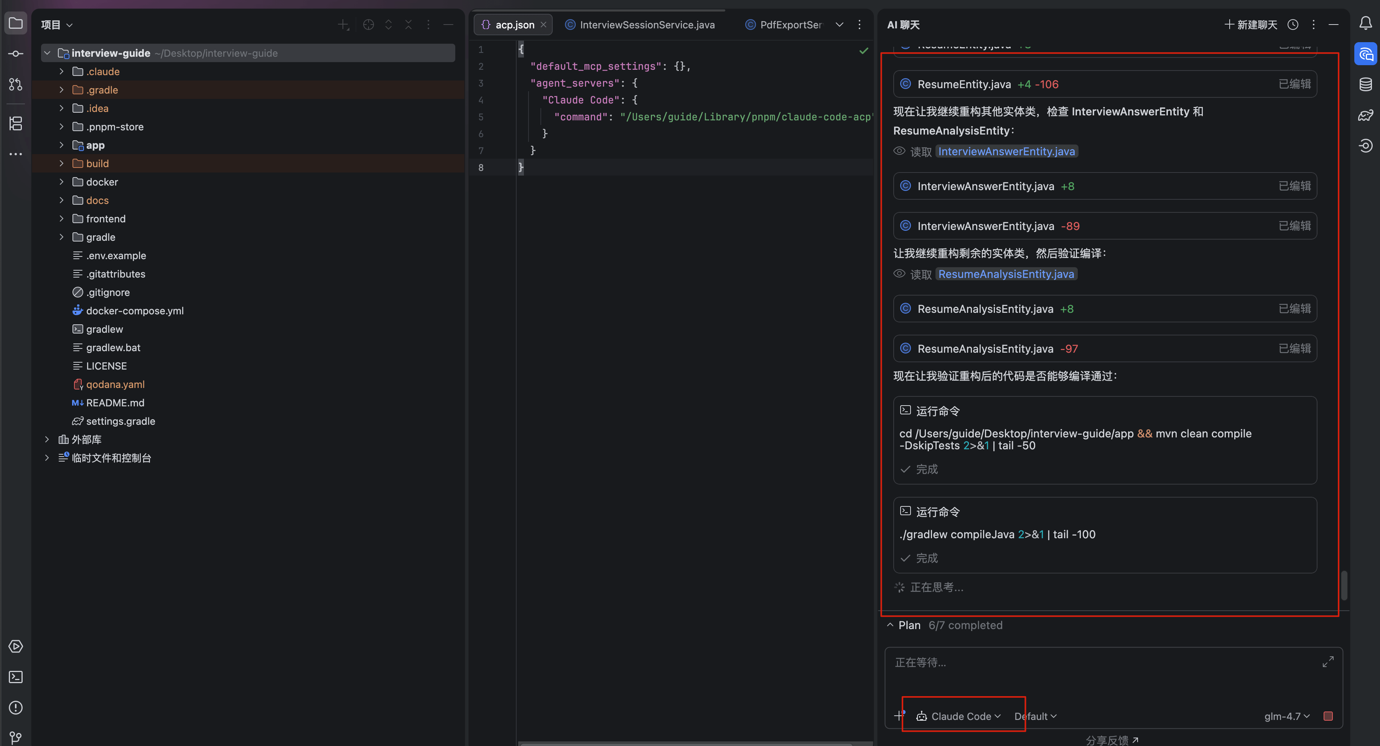The width and height of the screenshot is (1380, 746).
Task: Open the Terminal tool window icon
Action: pyautogui.click(x=16, y=677)
